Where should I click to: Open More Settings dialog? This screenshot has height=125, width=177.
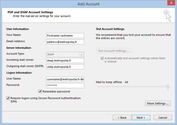coord(158,103)
